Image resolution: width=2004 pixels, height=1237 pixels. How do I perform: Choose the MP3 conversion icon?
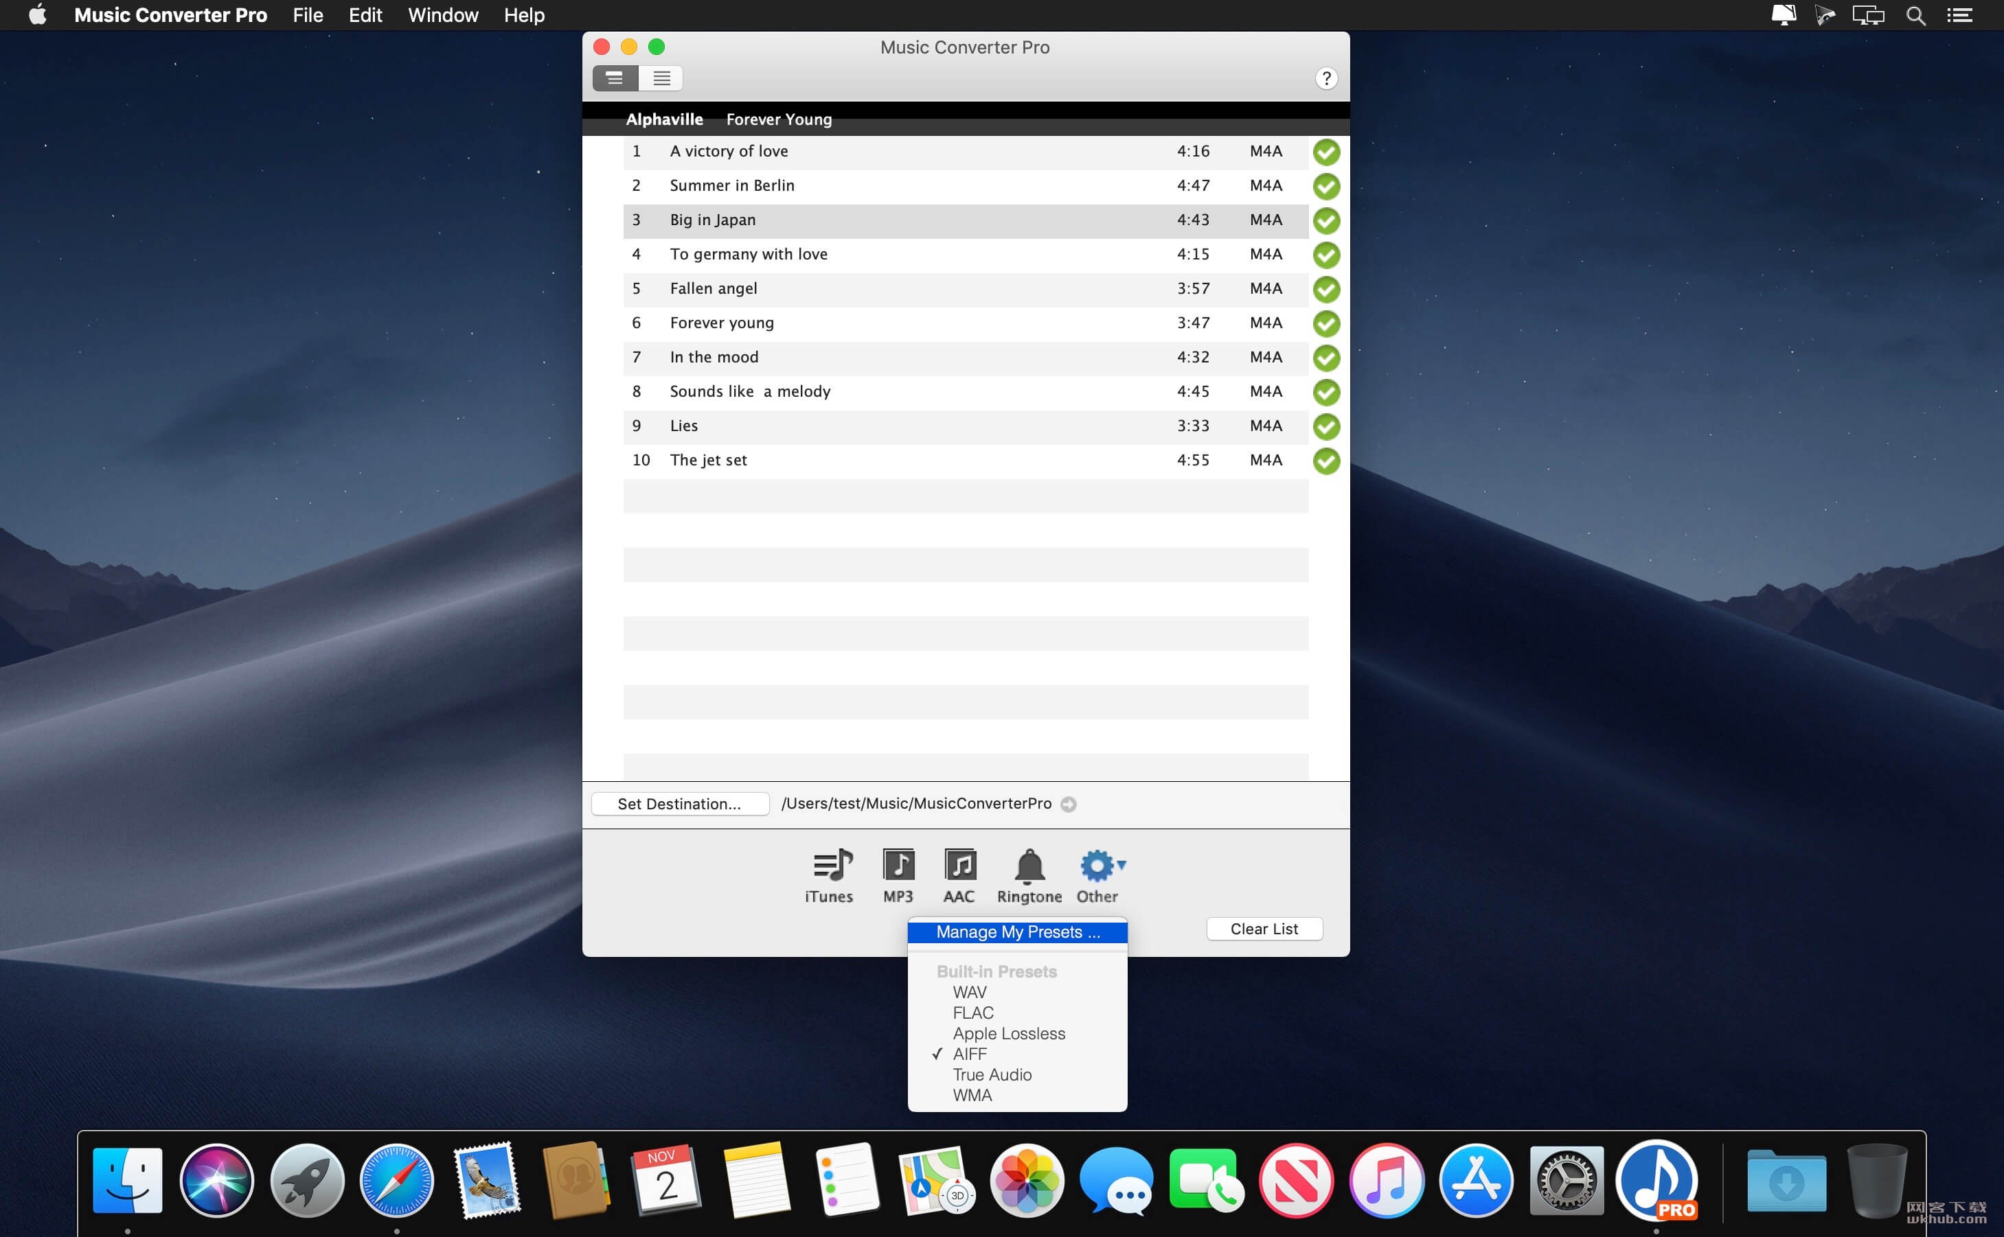click(x=898, y=875)
